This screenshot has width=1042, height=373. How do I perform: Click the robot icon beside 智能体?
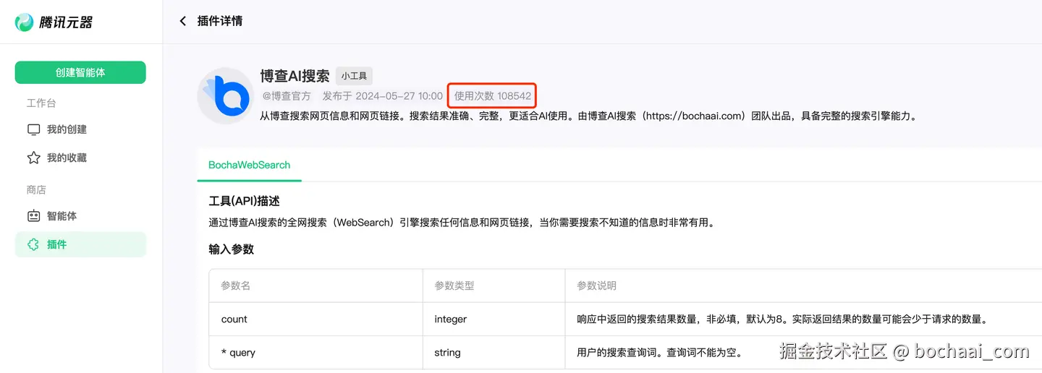(x=33, y=215)
